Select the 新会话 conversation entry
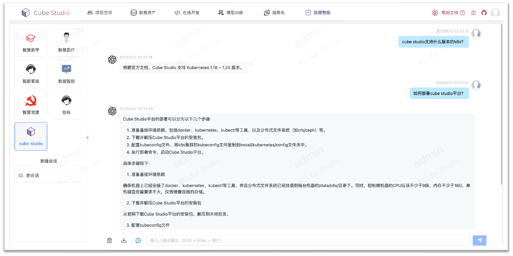The image size is (513, 256). (x=48, y=176)
